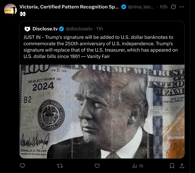
Task: Open the quoted tweet text about Trump's signature
Action: coord(101,47)
